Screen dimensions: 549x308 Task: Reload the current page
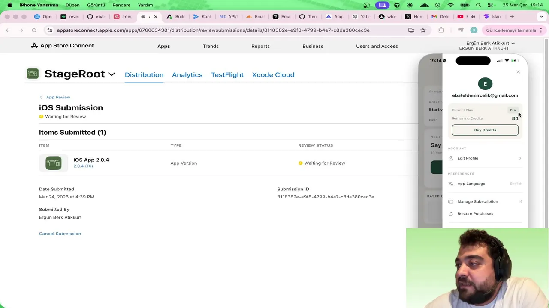click(34, 30)
